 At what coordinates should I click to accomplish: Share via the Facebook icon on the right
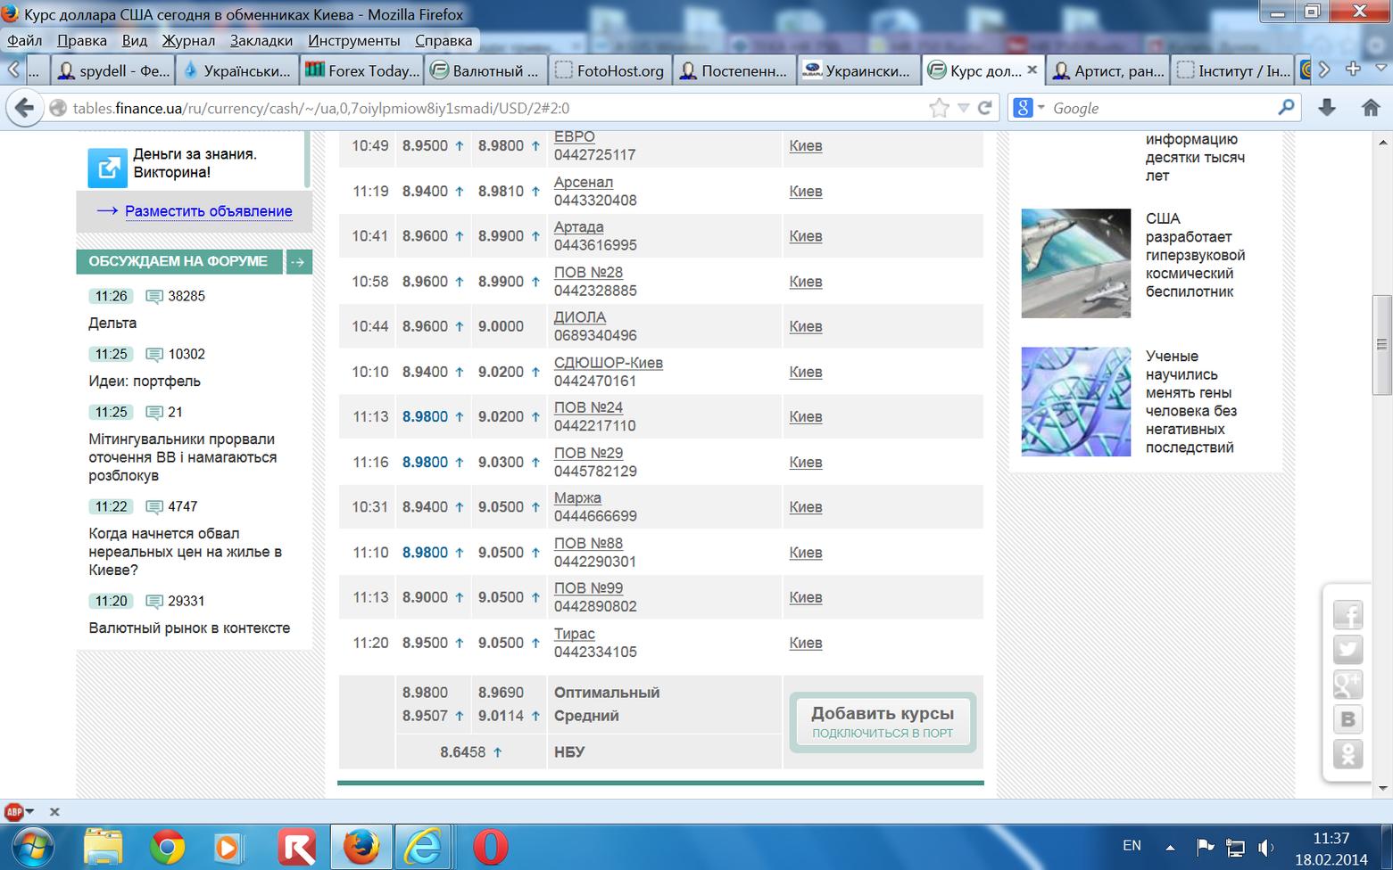coord(1347,615)
